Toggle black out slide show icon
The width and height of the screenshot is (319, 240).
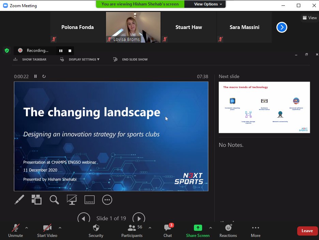(72, 200)
